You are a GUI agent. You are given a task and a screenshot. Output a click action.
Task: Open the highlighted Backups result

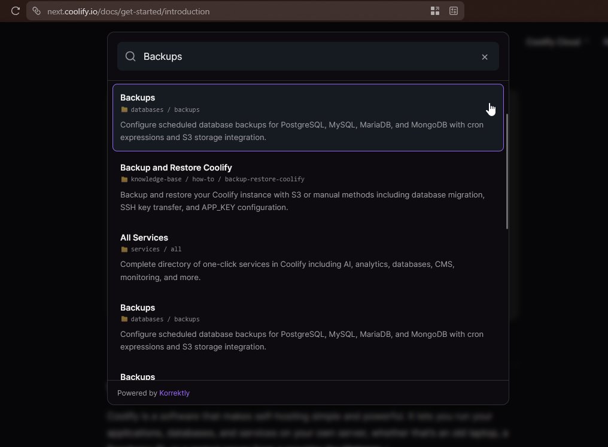[308, 117]
